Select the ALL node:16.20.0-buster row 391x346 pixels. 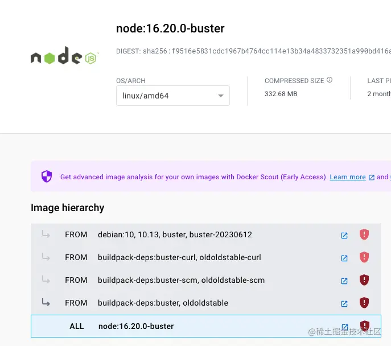[x=206, y=326]
